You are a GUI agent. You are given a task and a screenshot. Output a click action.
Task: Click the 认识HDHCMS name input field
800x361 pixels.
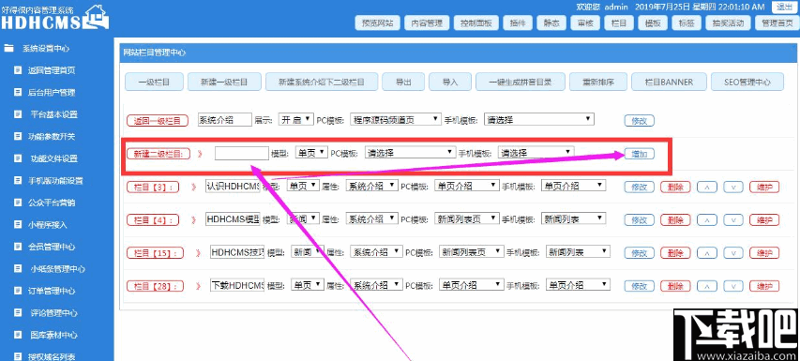coord(233,186)
